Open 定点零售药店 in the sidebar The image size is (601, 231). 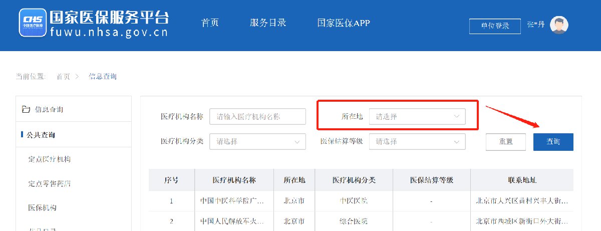pos(50,183)
